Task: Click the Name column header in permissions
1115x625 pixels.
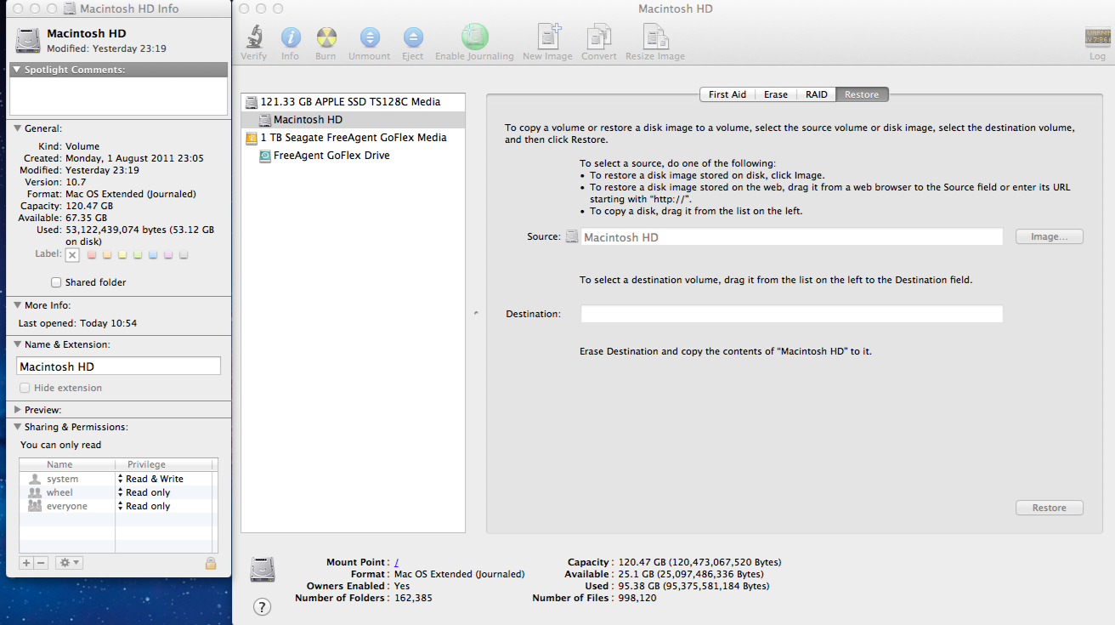Action: (x=67, y=464)
